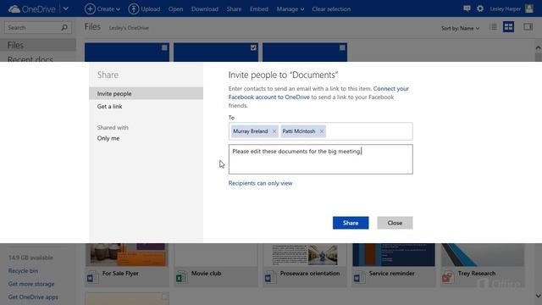Expand the Manage menu
Image resolution: width=542 pixels, height=305 pixels.
(290, 9)
